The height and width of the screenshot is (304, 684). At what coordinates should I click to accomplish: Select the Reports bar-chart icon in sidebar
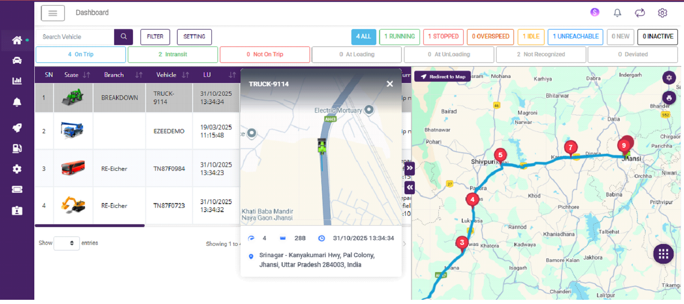point(17,81)
